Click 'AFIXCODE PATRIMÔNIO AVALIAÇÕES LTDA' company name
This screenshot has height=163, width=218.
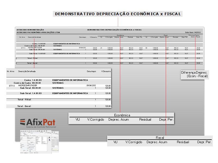pyautogui.click(x=38, y=32)
